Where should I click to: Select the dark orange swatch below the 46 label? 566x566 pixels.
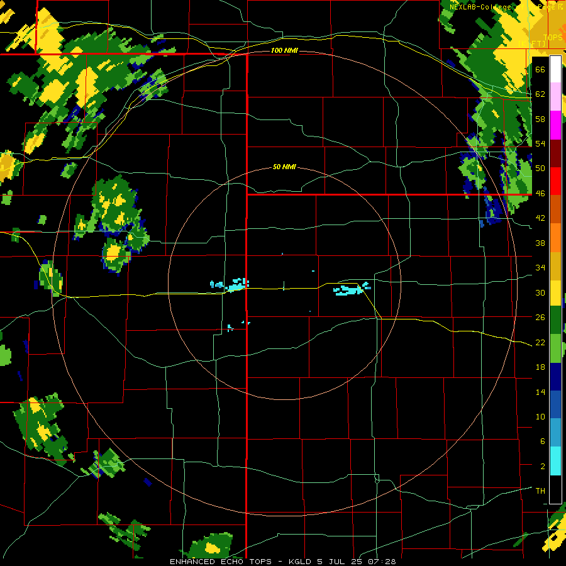pyautogui.click(x=555, y=209)
